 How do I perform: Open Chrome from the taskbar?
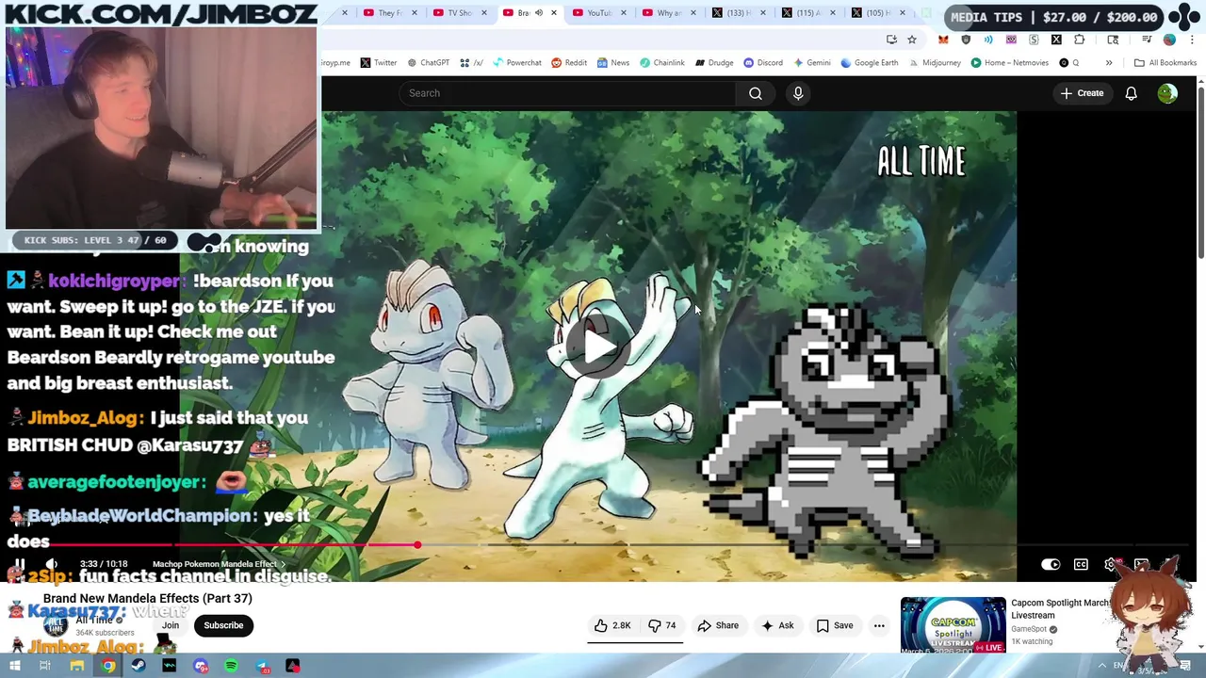click(x=108, y=666)
